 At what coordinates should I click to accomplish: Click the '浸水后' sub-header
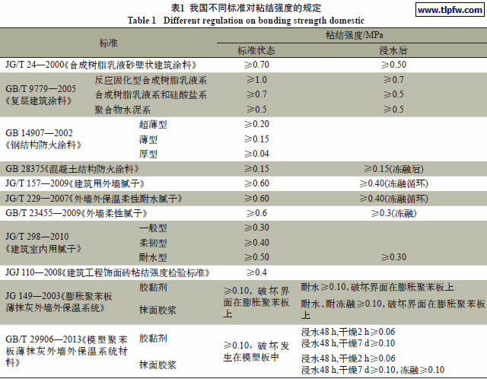pyautogui.click(x=393, y=50)
